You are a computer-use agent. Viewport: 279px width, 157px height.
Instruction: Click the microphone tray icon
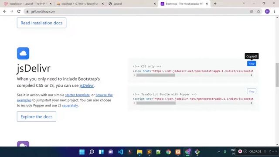(225, 152)
